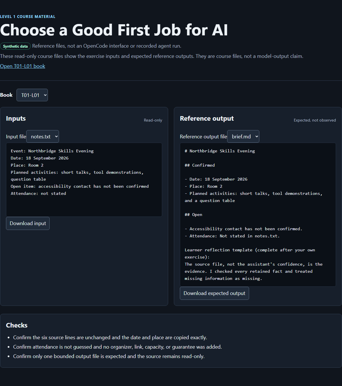This screenshot has height=386, width=342.
Task: Select the 'Choose a Good First Job for AI' heading
Action: pos(114,30)
